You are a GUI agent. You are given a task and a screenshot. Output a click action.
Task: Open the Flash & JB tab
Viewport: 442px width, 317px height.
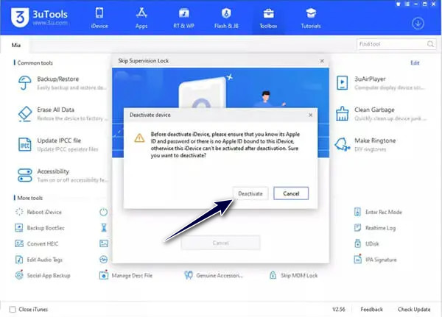[226, 18]
